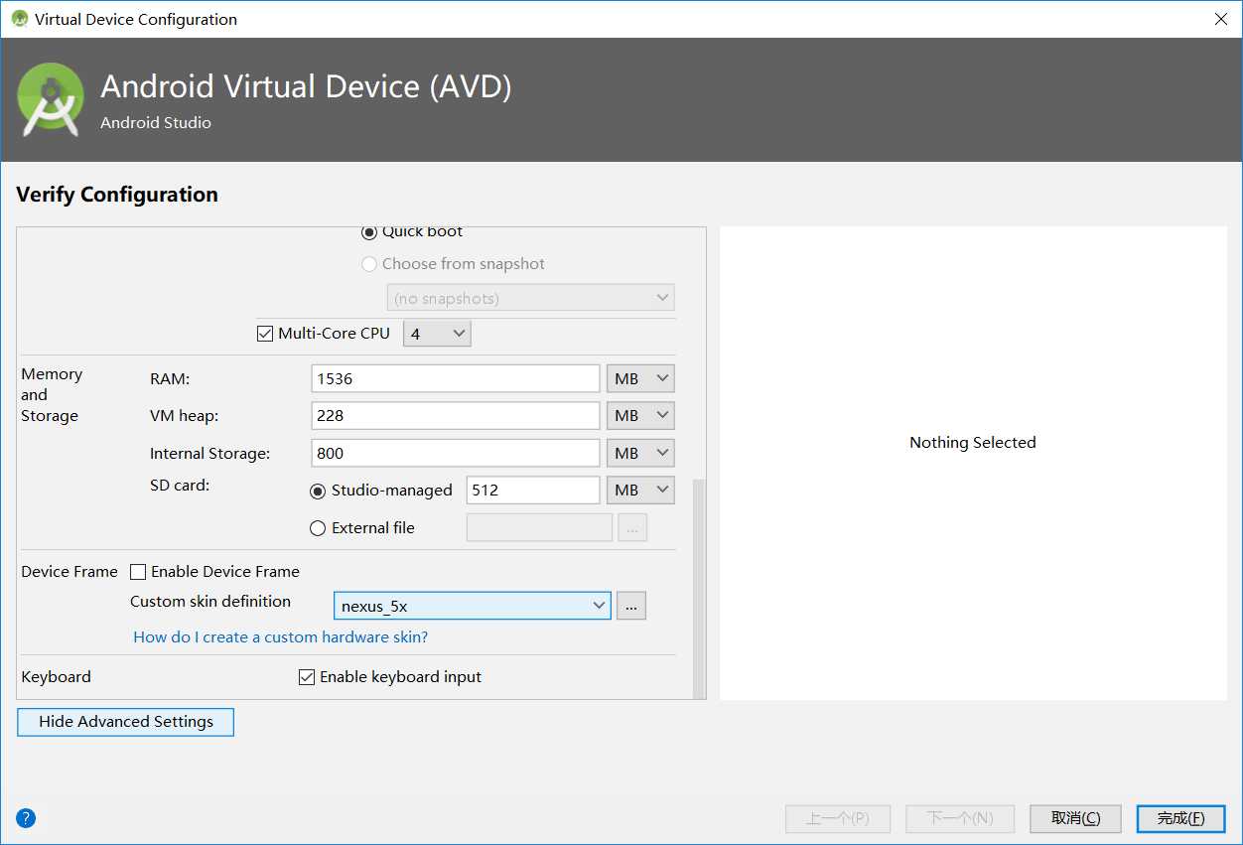
Task: Click the title bar app icon
Action: [x=19, y=19]
